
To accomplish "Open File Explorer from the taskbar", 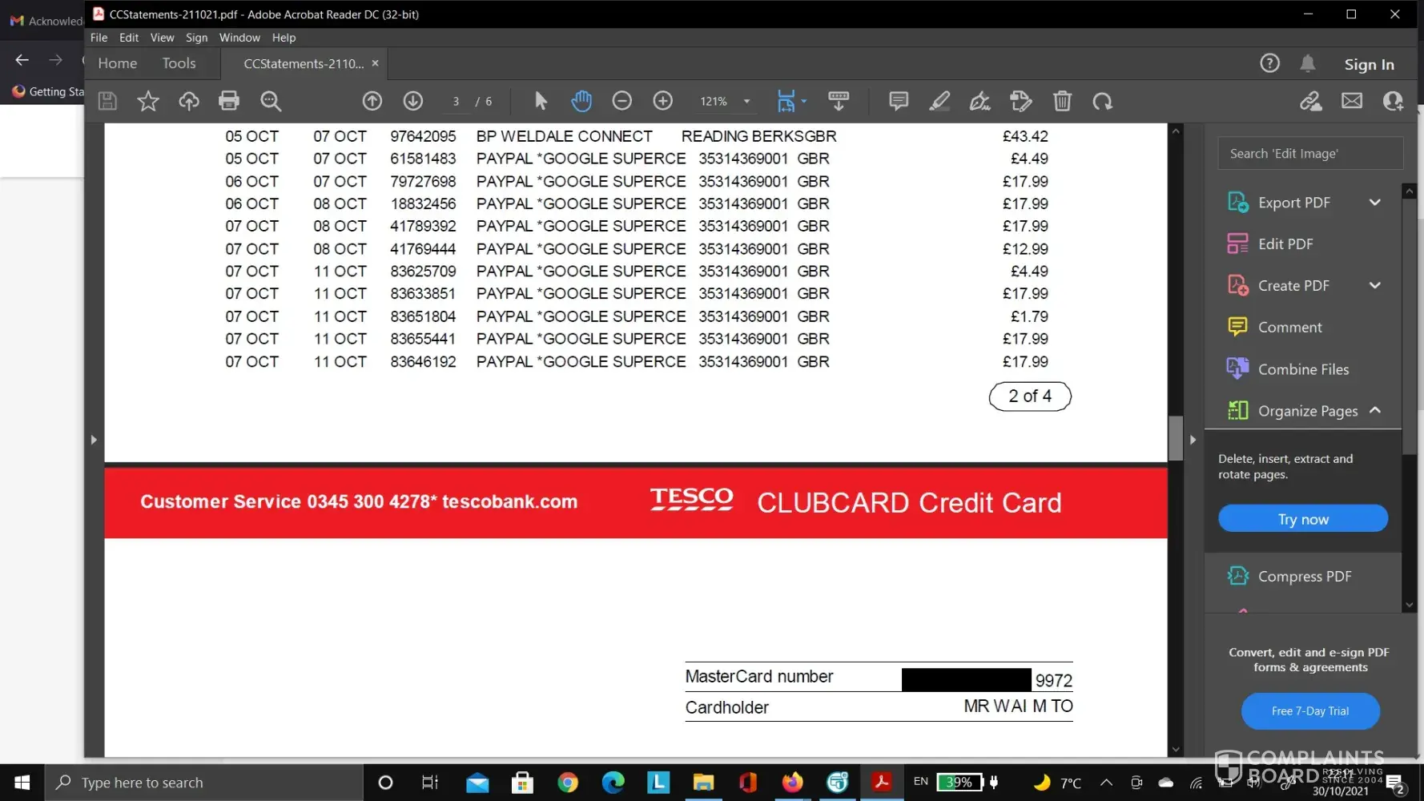I will (703, 783).
